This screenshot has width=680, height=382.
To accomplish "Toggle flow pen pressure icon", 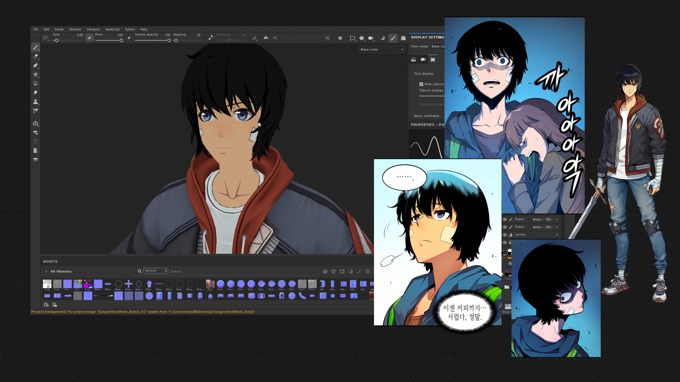I will click(x=129, y=37).
